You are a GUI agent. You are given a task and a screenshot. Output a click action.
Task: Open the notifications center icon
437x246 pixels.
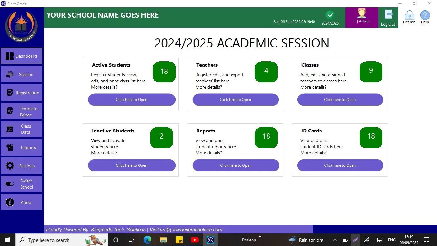click(427, 240)
